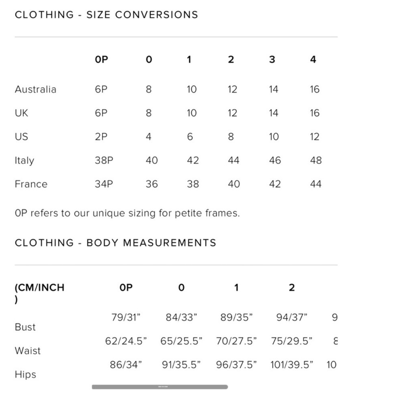This screenshot has height=406, width=406.
Task: Select the Bust row label
Action: point(25,327)
